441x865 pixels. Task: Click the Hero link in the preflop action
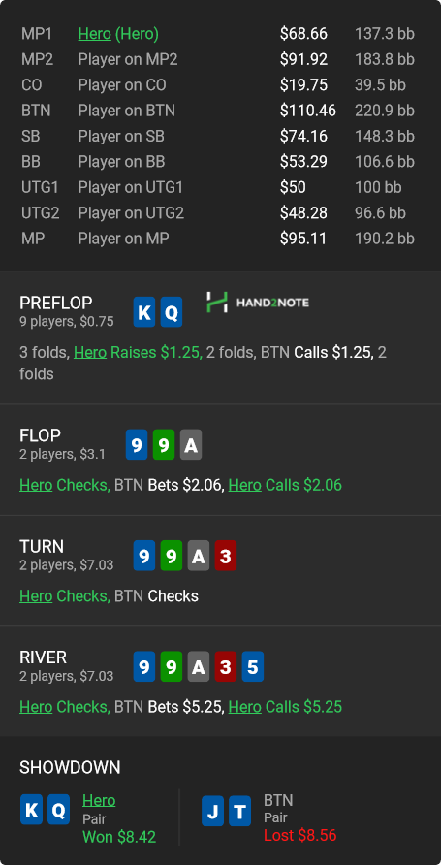[90, 352]
